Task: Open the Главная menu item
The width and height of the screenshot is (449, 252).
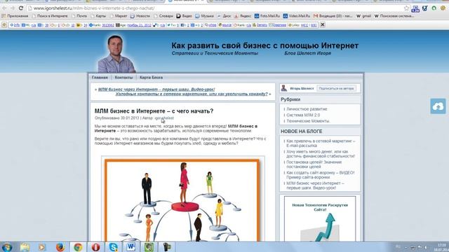Action: click(x=100, y=78)
